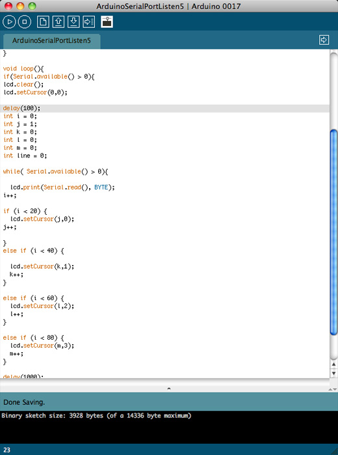Open the Serial Monitor icon

(107, 21)
